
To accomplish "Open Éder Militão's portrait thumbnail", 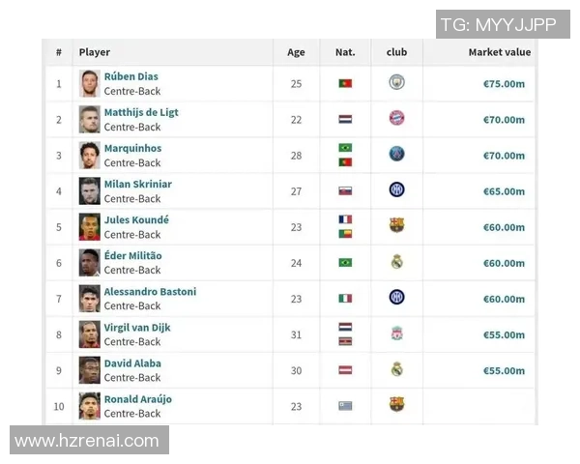I will pyautogui.click(x=90, y=262).
